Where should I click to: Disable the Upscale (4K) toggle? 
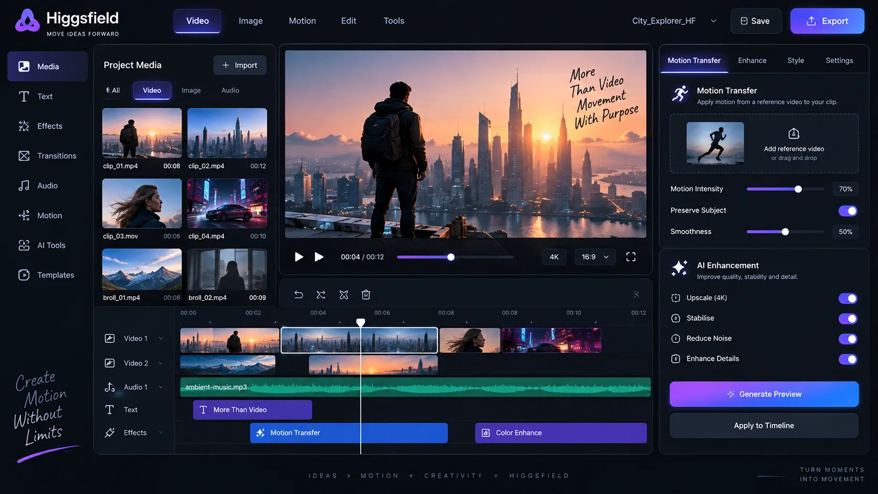click(848, 298)
